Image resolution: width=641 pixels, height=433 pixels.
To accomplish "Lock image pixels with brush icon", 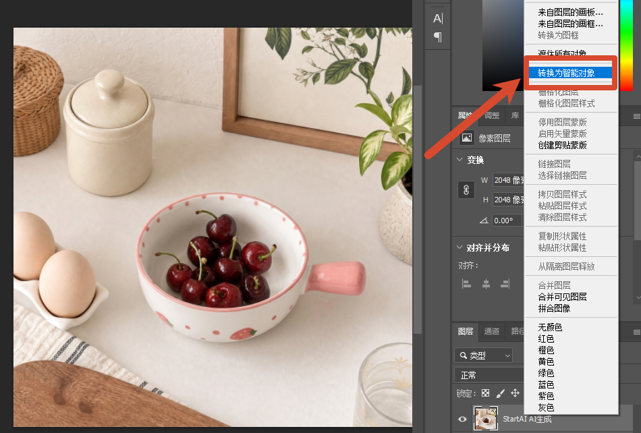I will point(500,393).
